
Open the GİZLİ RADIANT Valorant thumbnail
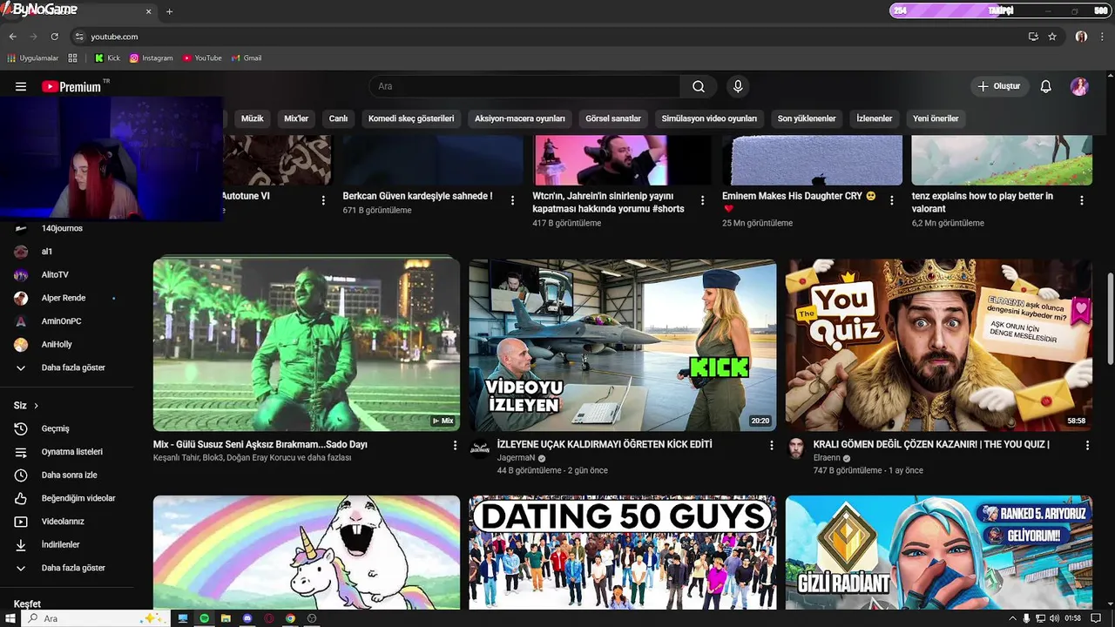point(939,552)
